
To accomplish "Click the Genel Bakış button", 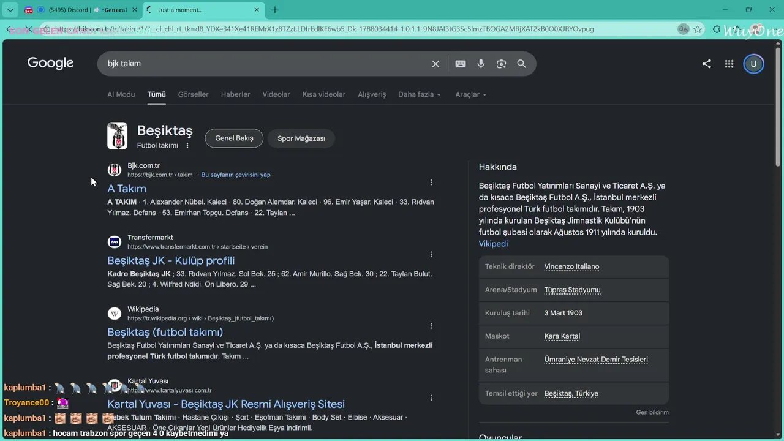I will coord(234,138).
